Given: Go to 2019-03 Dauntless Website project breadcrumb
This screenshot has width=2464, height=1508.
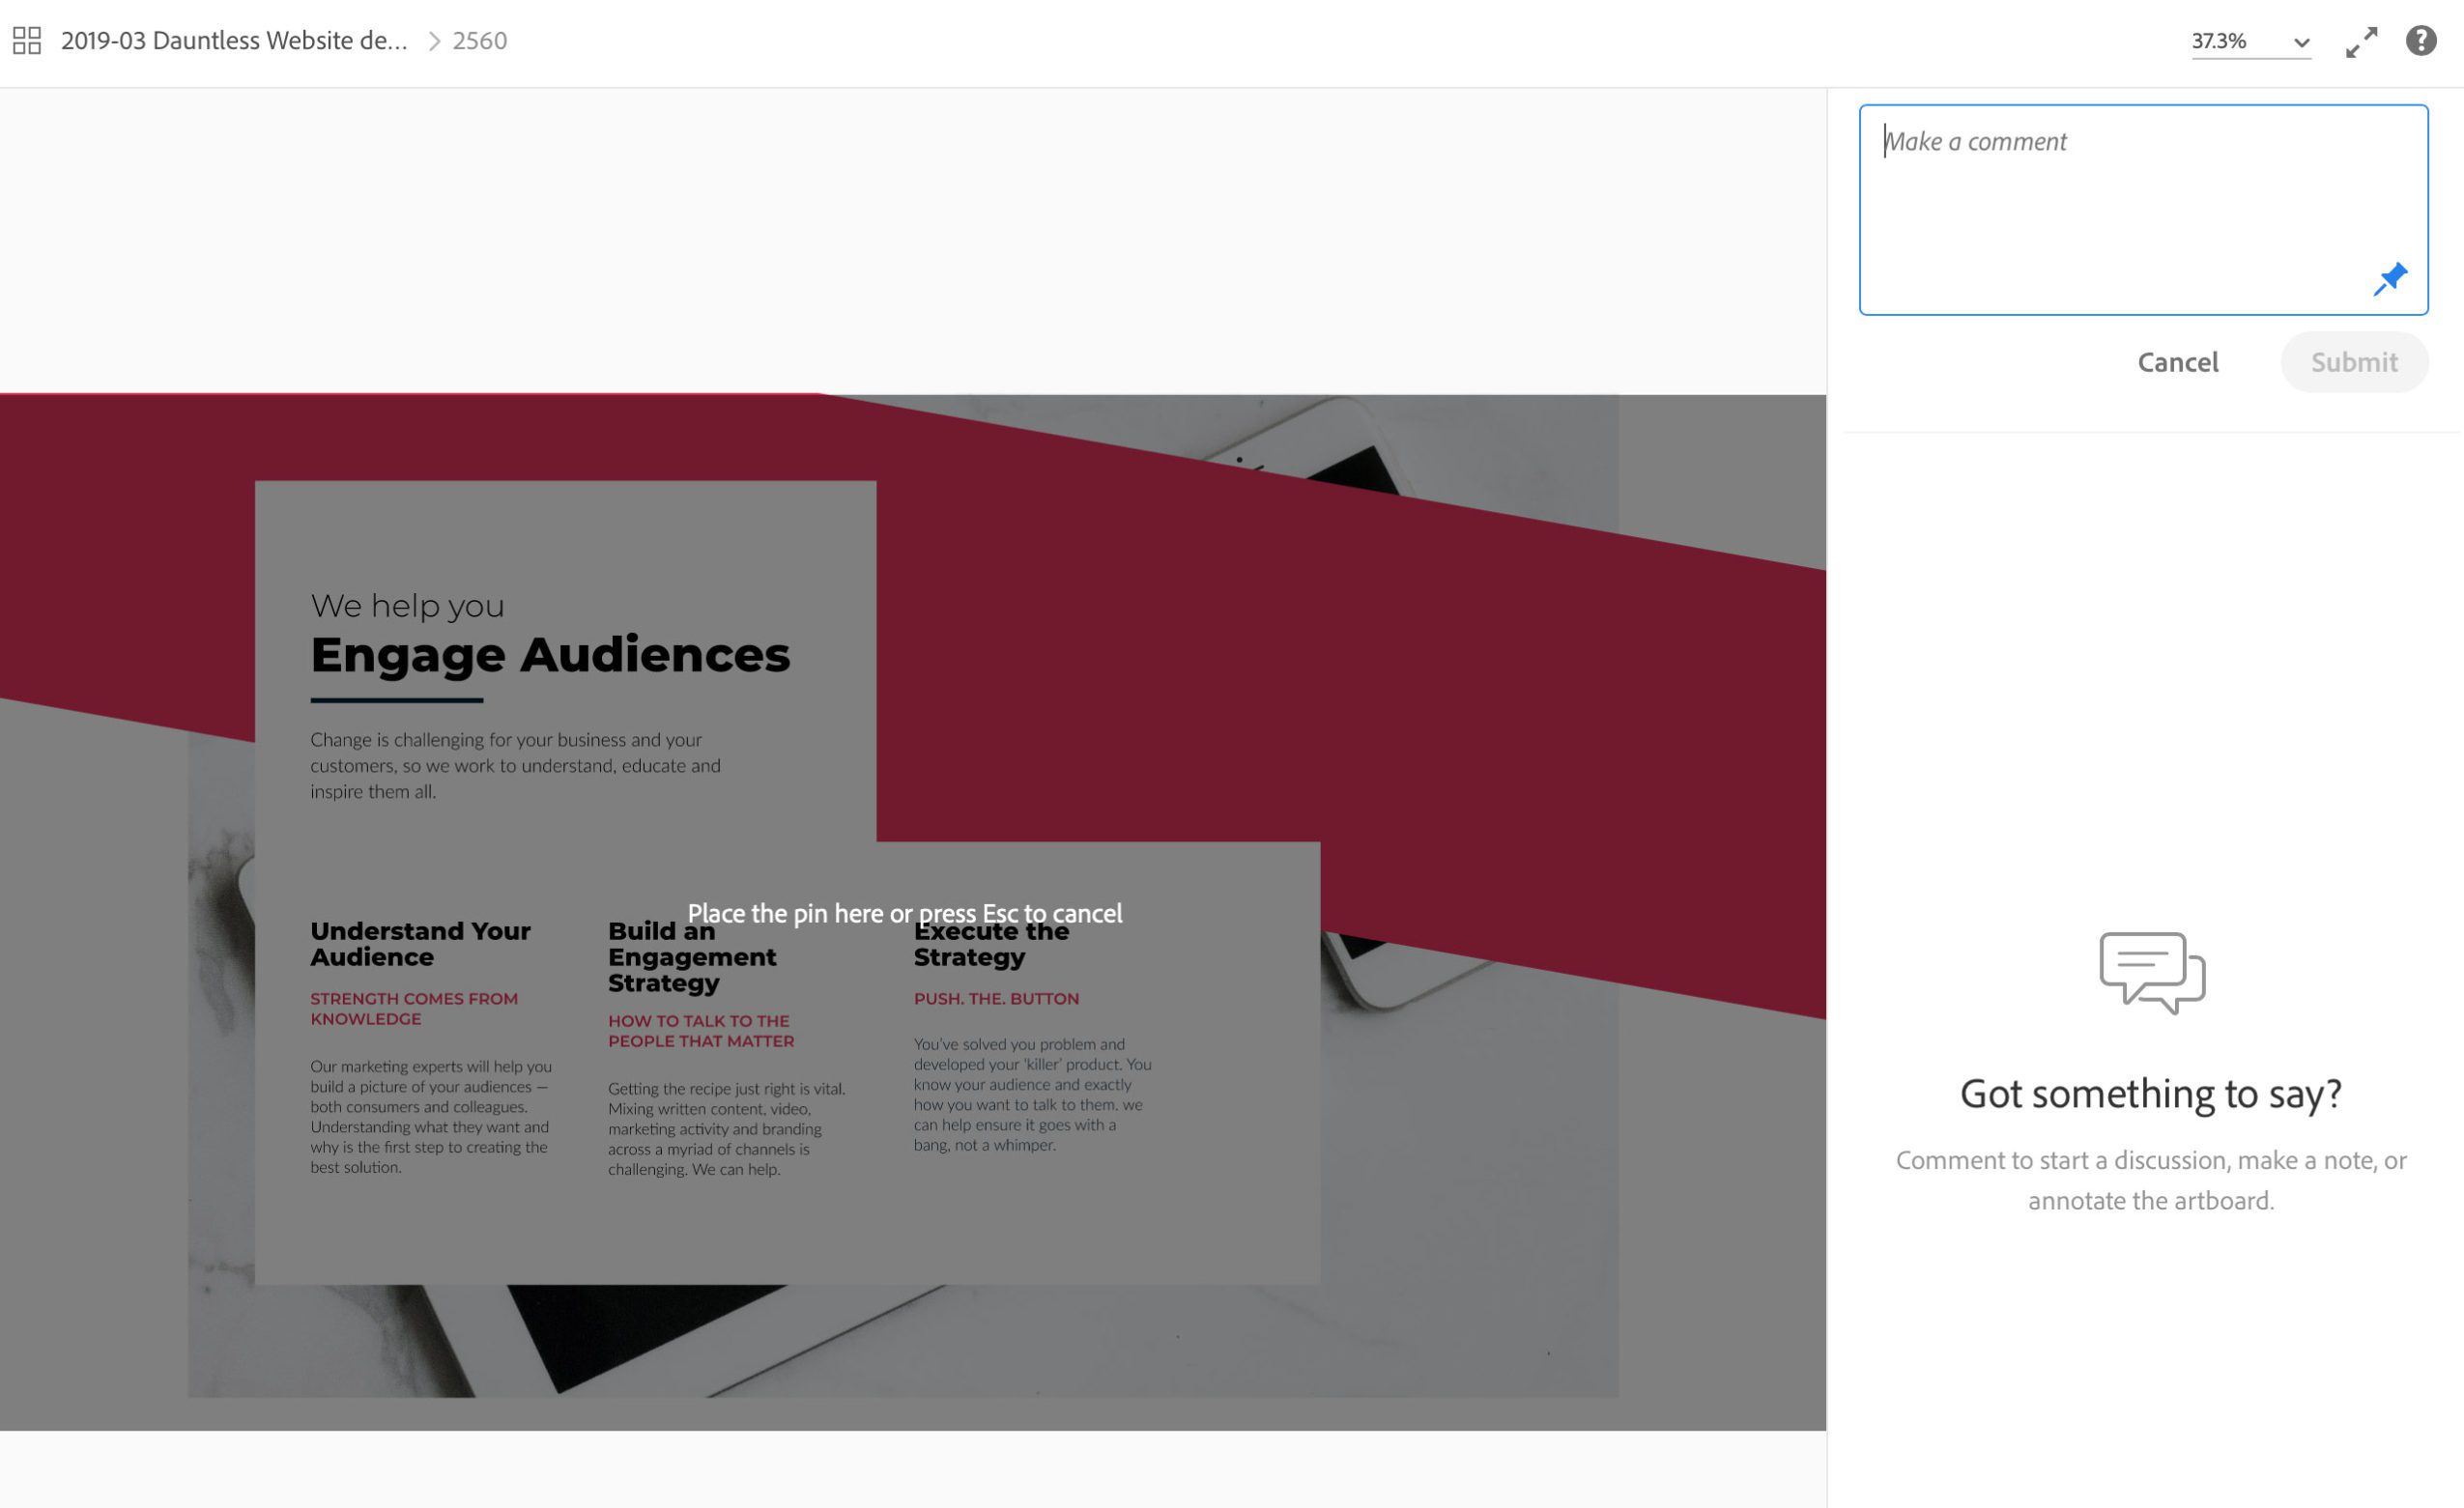Looking at the screenshot, I should click(234, 40).
